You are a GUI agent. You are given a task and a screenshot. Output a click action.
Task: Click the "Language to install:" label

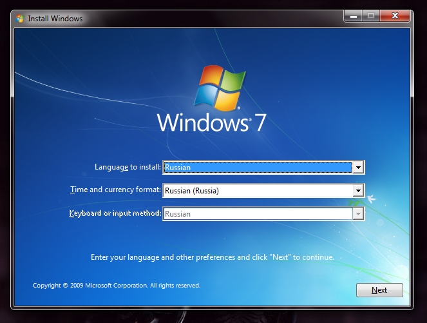point(128,167)
